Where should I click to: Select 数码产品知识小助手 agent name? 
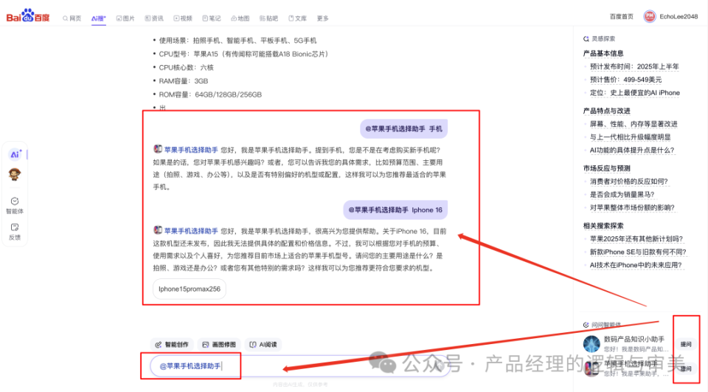[634, 339]
